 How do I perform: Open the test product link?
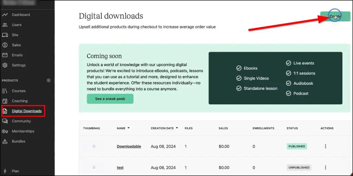[x=120, y=168]
